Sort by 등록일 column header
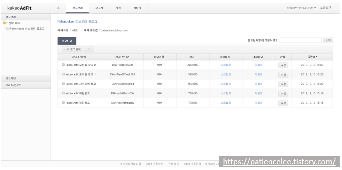The image size is (342, 170). coord(312,57)
